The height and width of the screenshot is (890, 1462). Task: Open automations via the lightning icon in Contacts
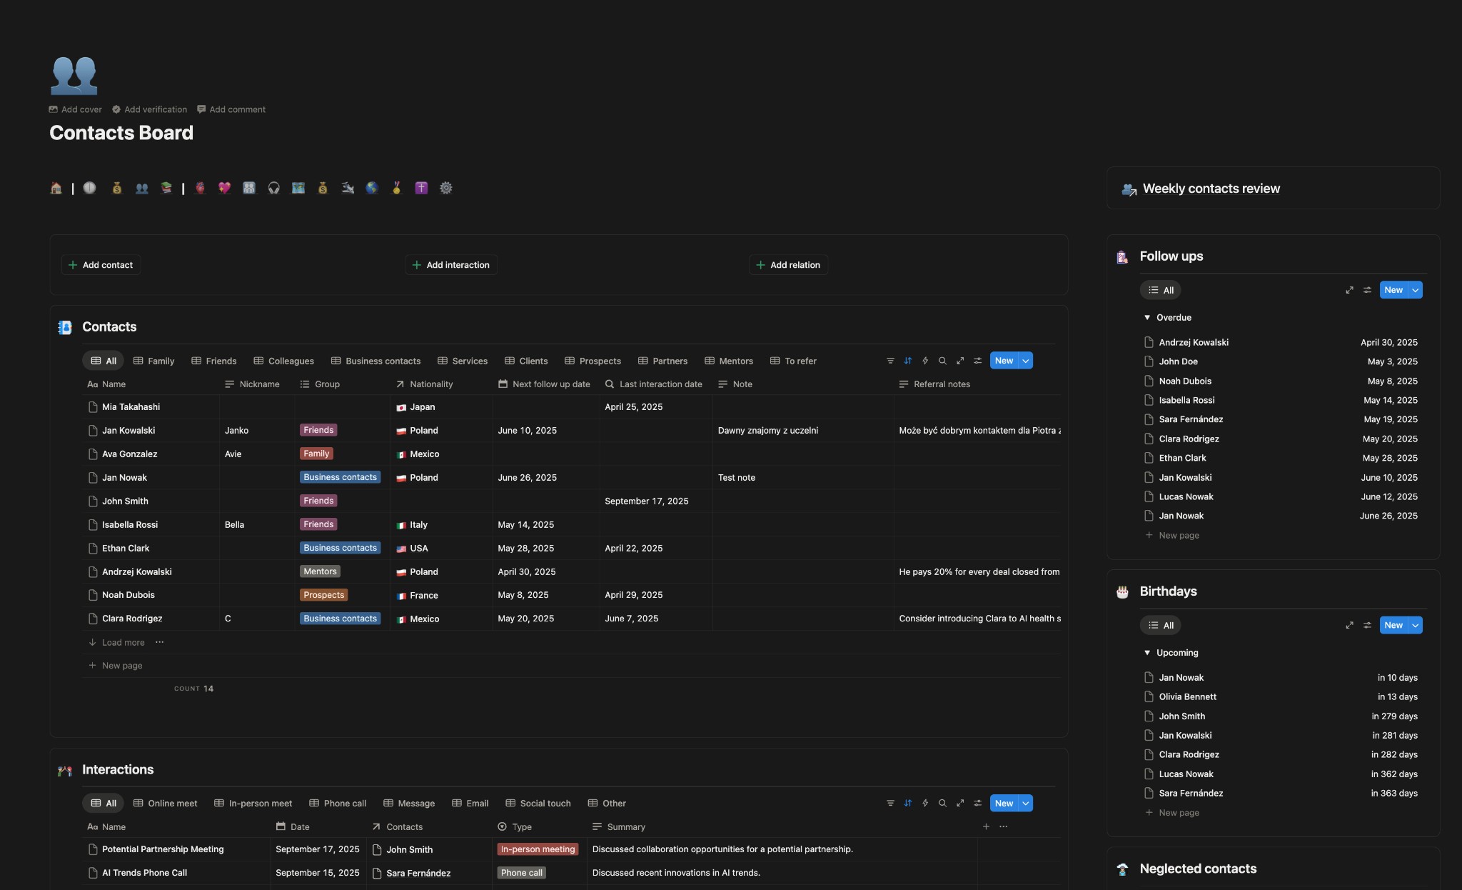click(925, 361)
